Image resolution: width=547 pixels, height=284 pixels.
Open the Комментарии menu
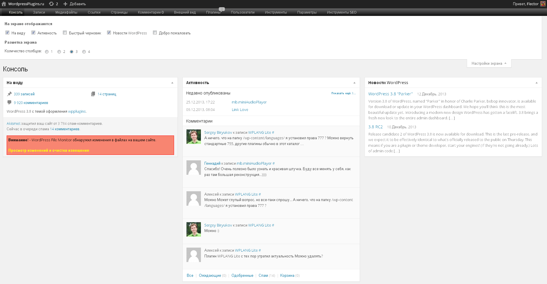pos(151,12)
